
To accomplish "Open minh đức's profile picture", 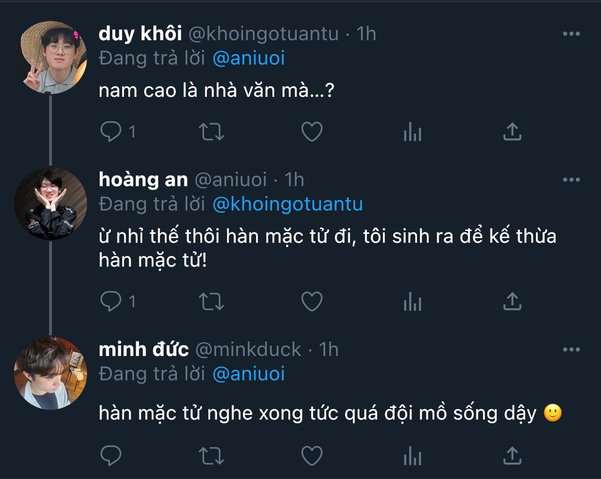I will pyautogui.click(x=51, y=373).
